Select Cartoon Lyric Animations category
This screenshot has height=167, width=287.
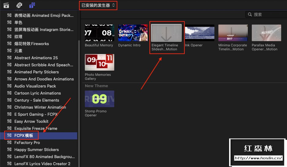(39, 93)
